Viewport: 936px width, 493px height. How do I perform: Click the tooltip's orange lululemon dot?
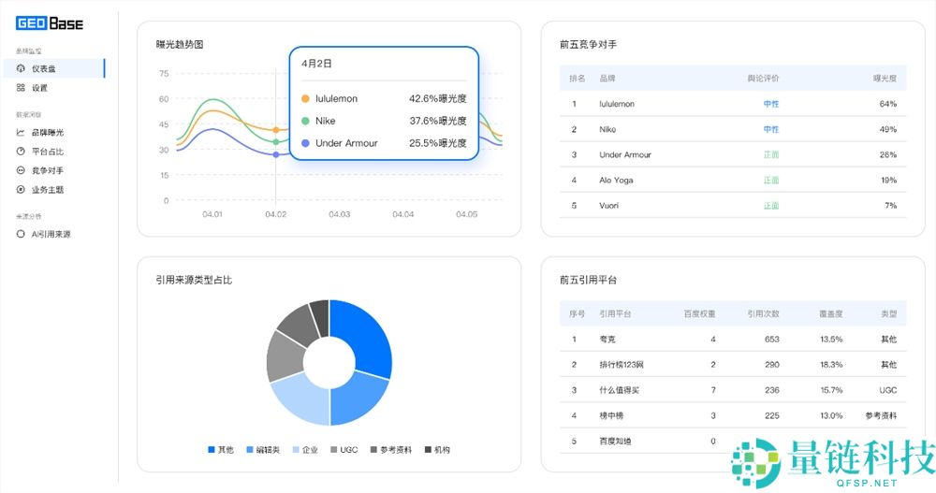(306, 99)
